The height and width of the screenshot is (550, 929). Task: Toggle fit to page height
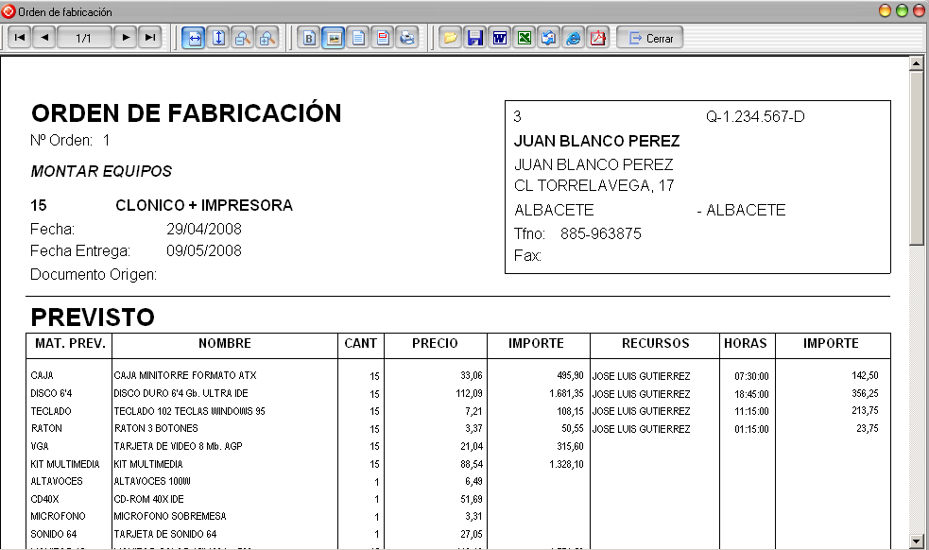point(218,39)
